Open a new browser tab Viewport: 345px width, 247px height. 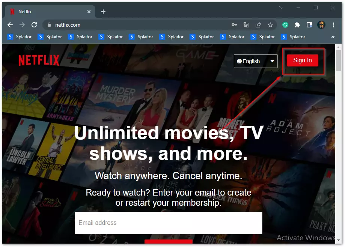pyautogui.click(x=103, y=12)
